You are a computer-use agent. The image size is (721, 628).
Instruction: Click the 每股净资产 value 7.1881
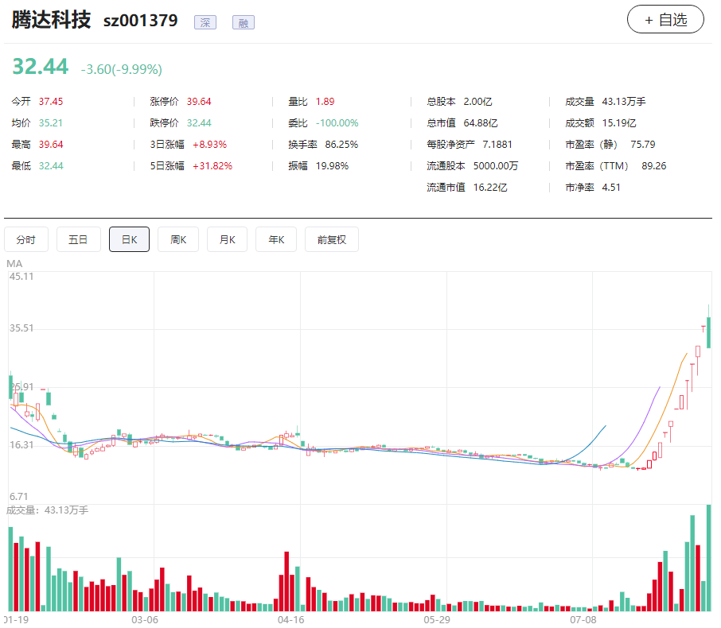tap(497, 144)
